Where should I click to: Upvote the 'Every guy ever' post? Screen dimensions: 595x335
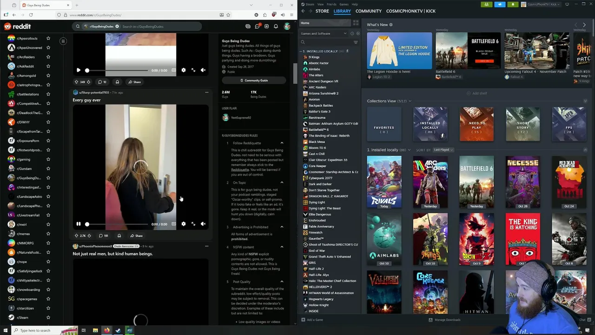[76, 235]
